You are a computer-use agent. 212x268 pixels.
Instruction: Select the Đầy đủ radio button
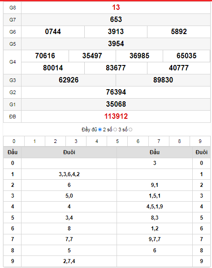point(100,130)
